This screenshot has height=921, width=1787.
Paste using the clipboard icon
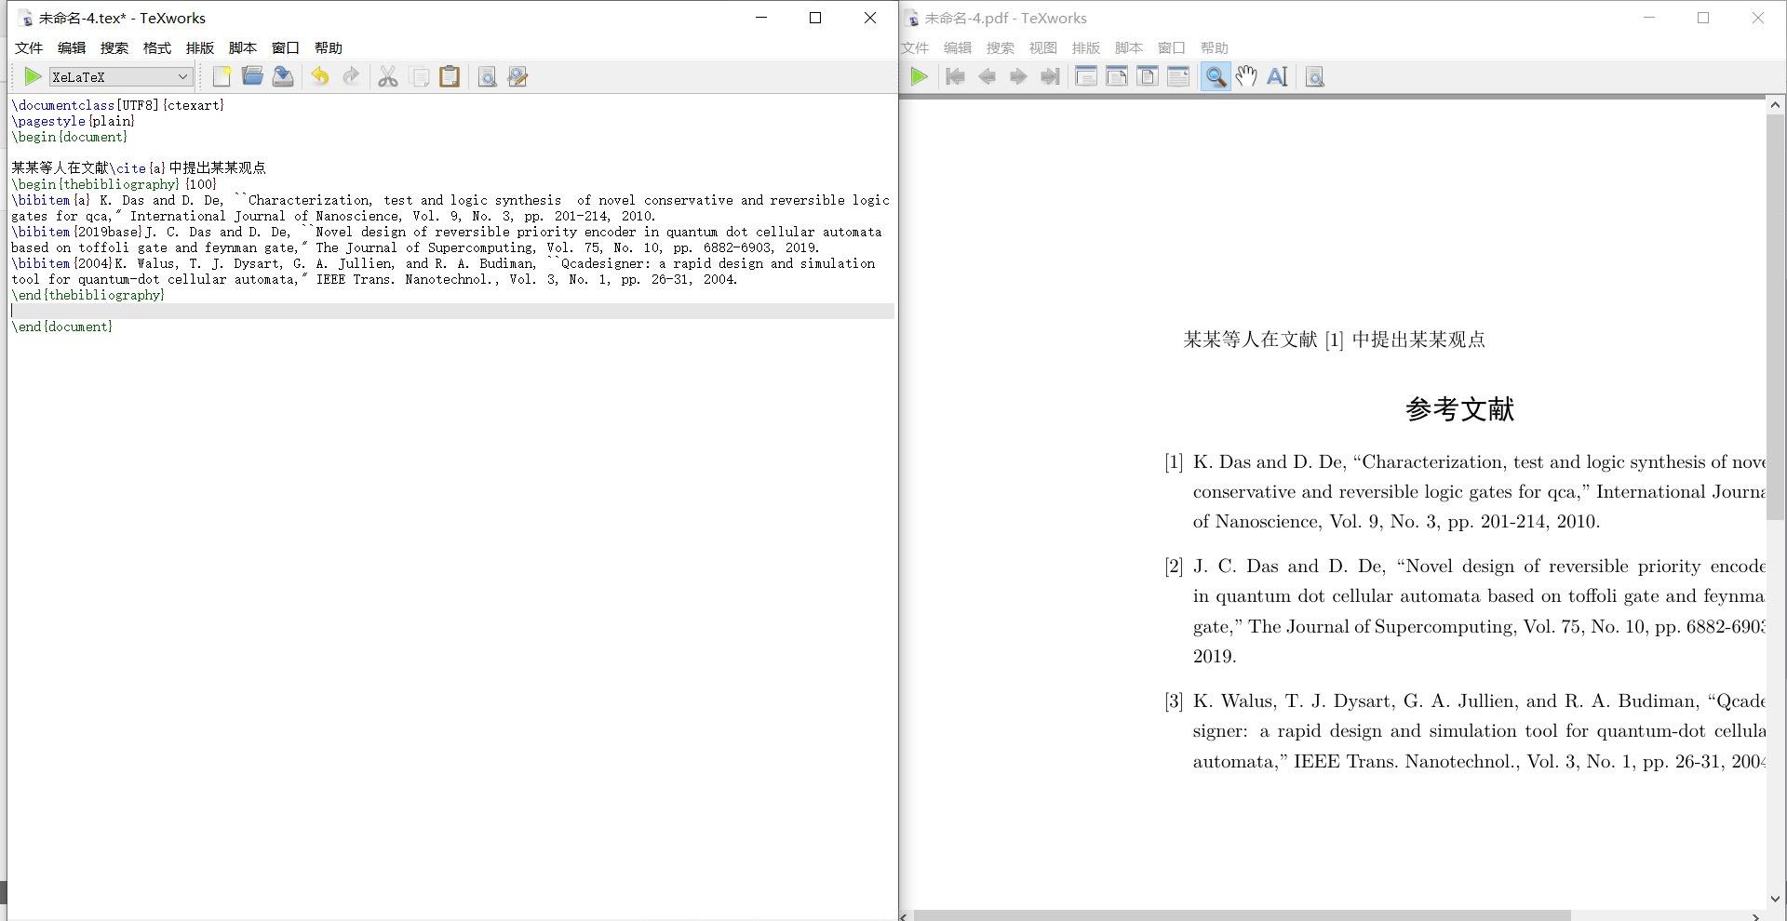tap(450, 77)
